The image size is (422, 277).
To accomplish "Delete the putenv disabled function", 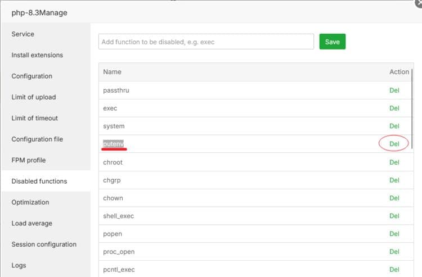I will (x=394, y=144).
